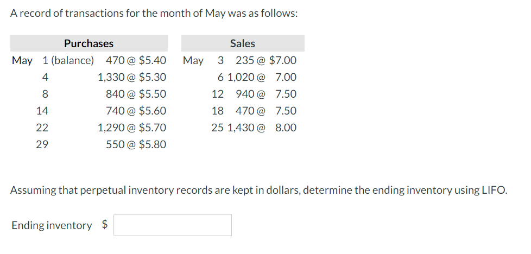Click the Ending inventory label
The width and height of the screenshot is (531, 254).
click(52, 225)
